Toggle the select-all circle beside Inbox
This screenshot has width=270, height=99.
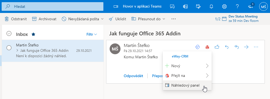tap(9, 33)
